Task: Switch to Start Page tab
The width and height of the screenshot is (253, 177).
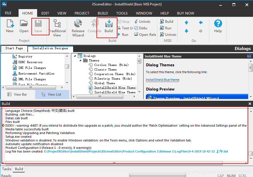Action: pyautogui.click(x=14, y=48)
